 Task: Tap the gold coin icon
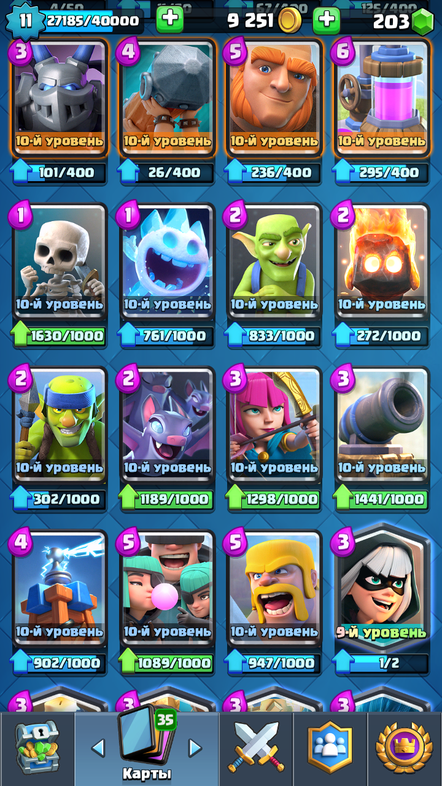pyautogui.click(x=289, y=21)
